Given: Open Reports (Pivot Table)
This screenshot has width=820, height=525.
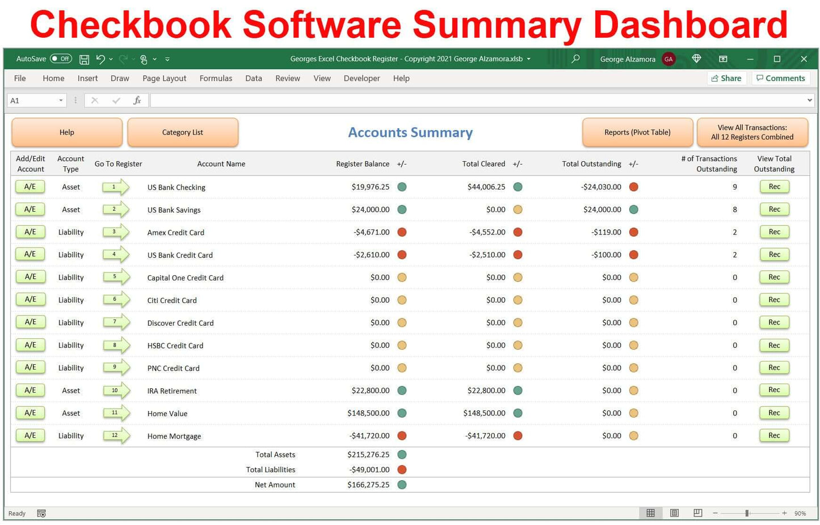Looking at the screenshot, I should 637,132.
